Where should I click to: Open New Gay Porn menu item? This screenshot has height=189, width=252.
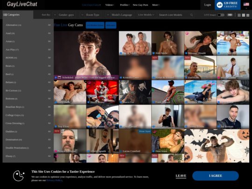[x=140, y=5]
